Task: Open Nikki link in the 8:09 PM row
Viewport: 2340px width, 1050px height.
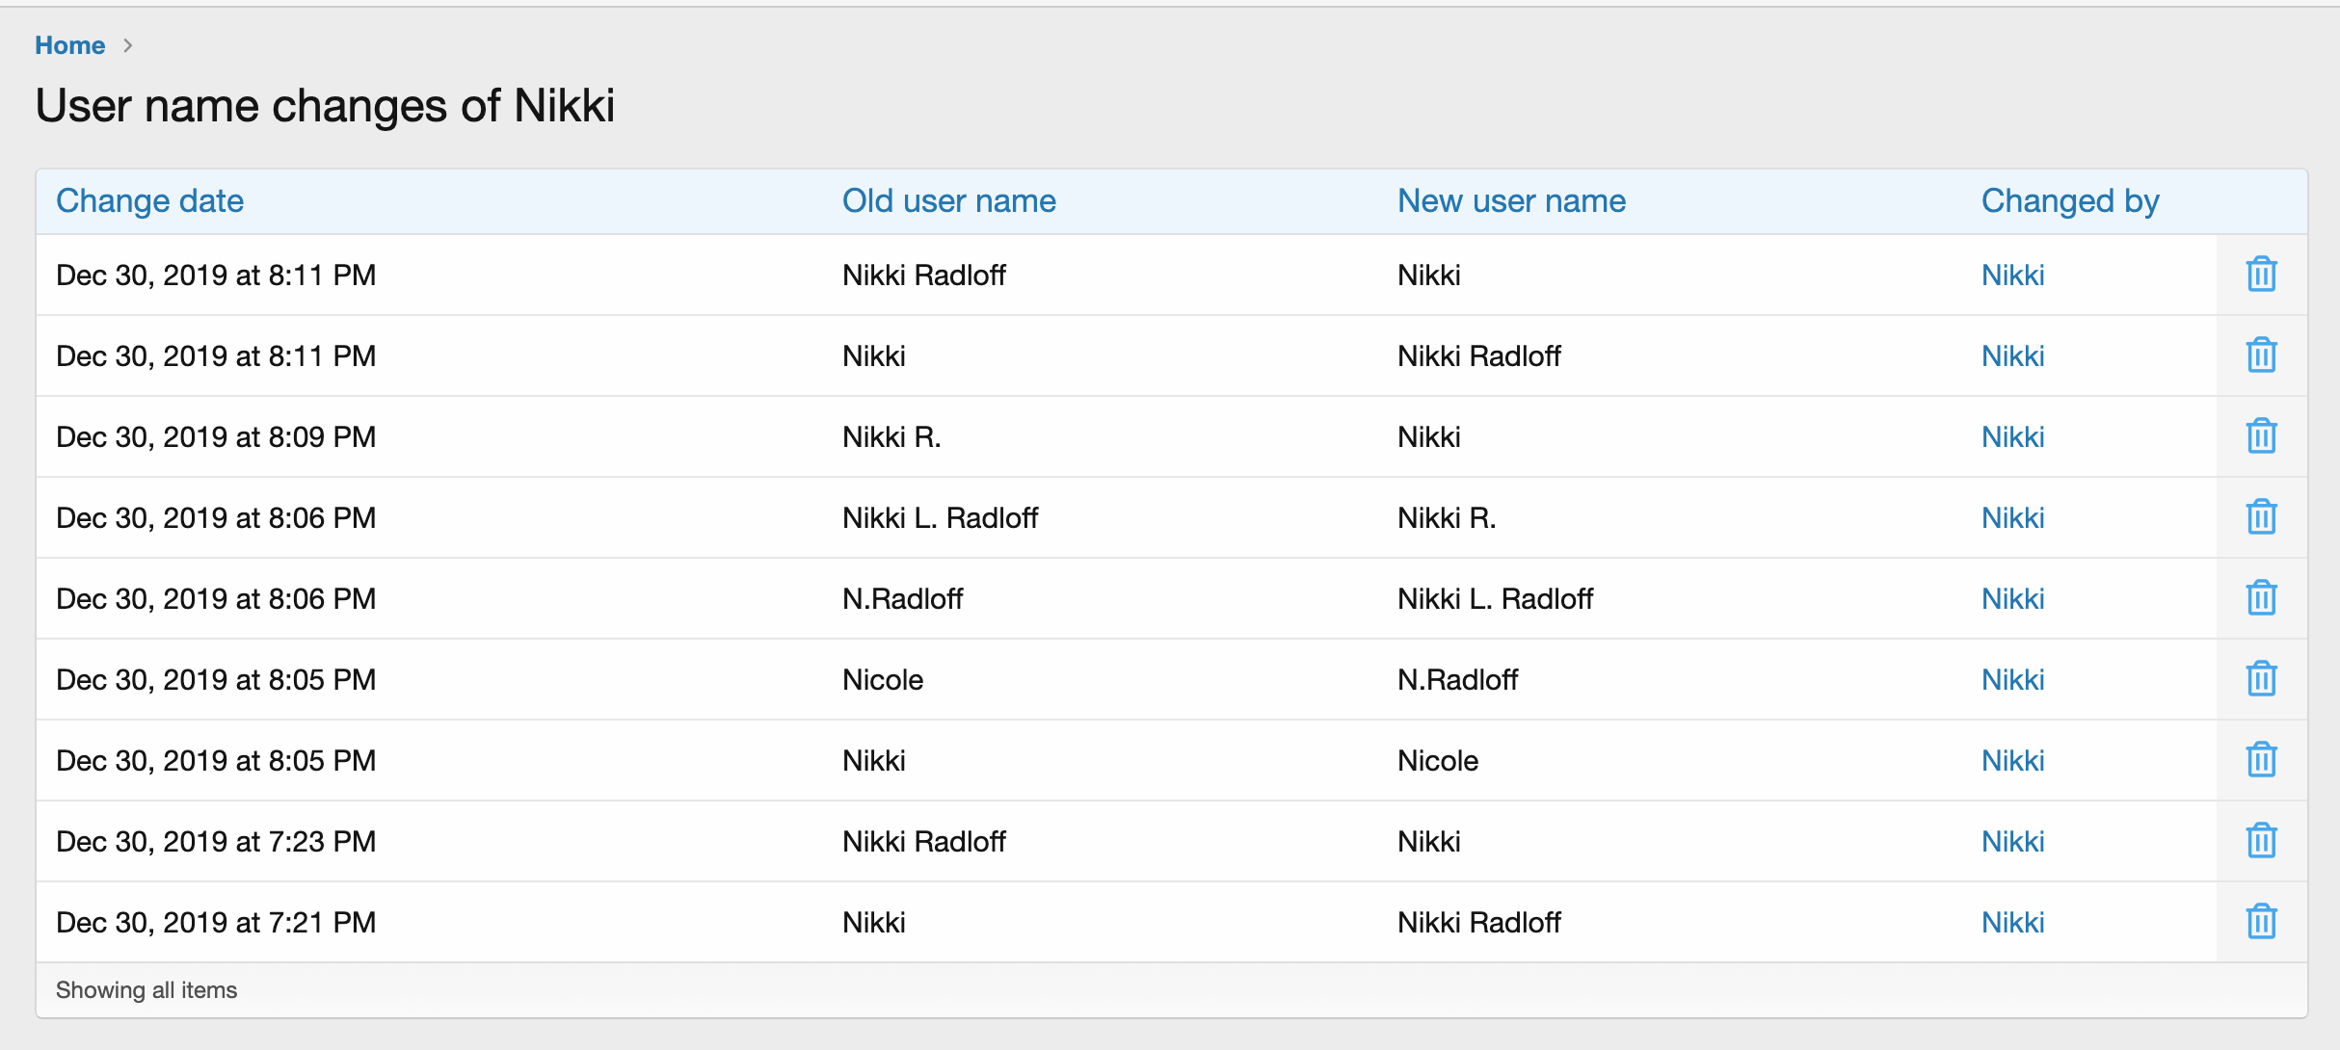Action: pos(2012,437)
